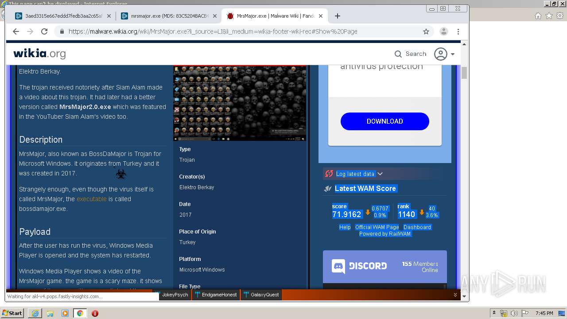Open the GalaxyQuest footer item

tap(261, 295)
